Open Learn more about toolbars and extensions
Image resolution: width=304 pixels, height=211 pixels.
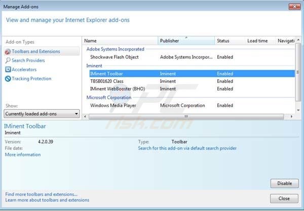click(x=47, y=200)
